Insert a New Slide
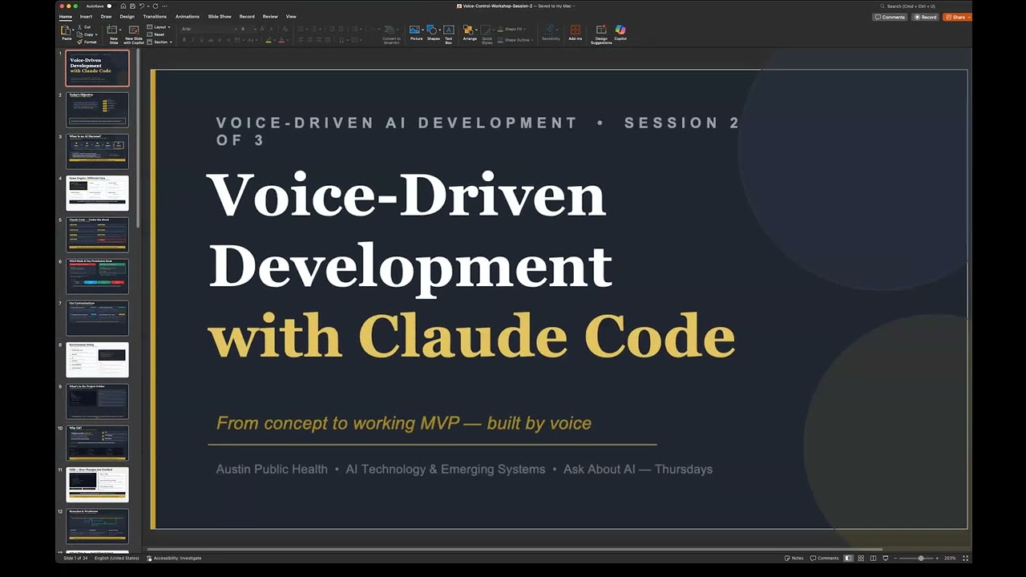Image resolution: width=1026 pixels, height=577 pixels. coord(113,34)
